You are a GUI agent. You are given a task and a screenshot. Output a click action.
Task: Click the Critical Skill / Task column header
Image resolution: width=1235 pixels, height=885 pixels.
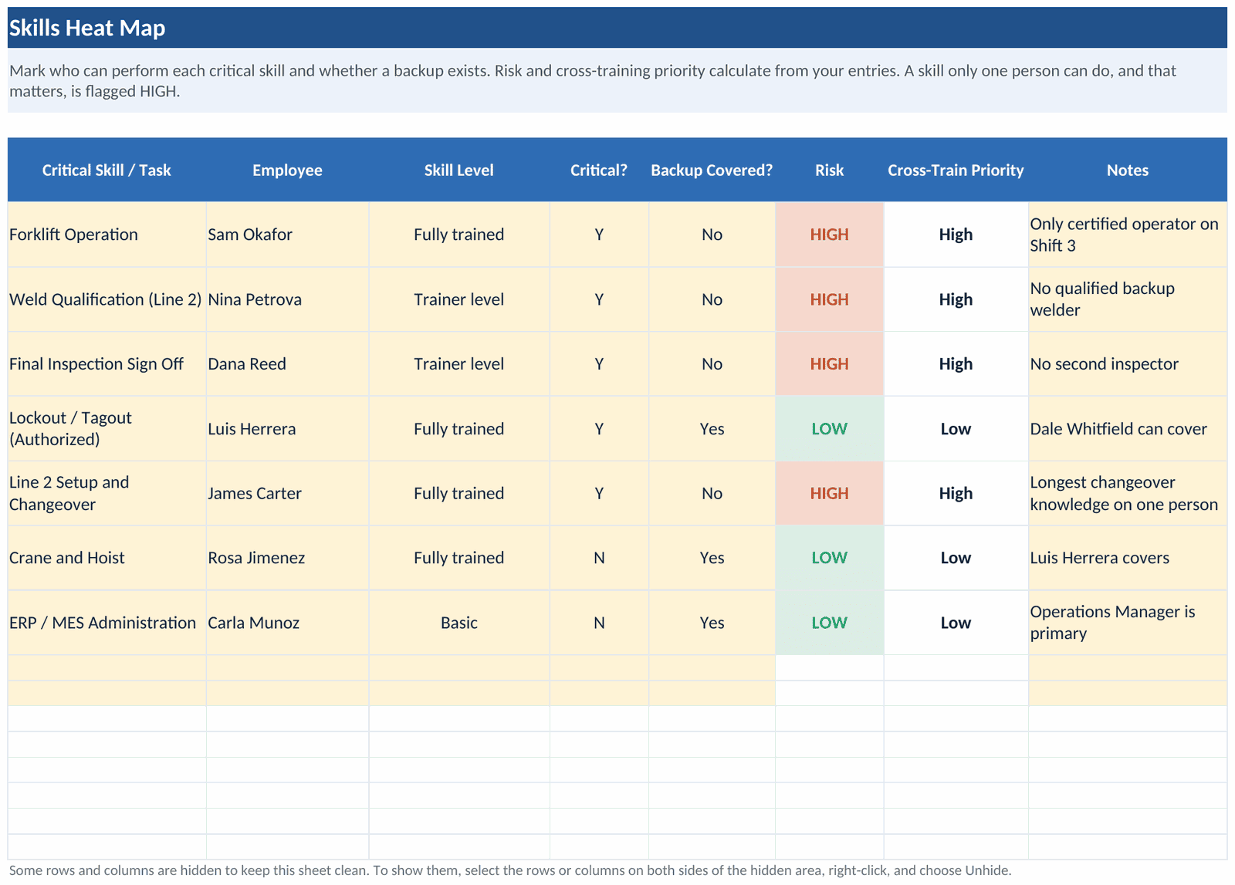[x=107, y=170]
